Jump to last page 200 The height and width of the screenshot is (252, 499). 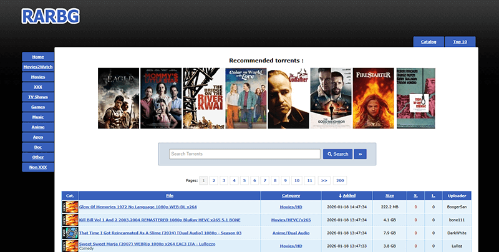point(340,180)
